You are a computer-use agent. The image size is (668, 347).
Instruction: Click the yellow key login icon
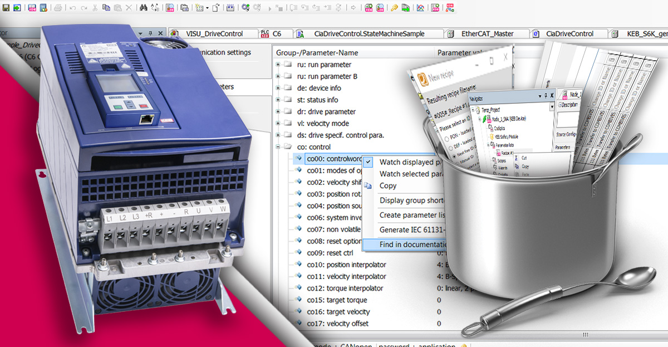[x=394, y=8]
